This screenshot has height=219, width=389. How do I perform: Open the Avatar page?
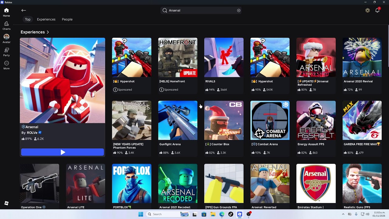click(6, 39)
